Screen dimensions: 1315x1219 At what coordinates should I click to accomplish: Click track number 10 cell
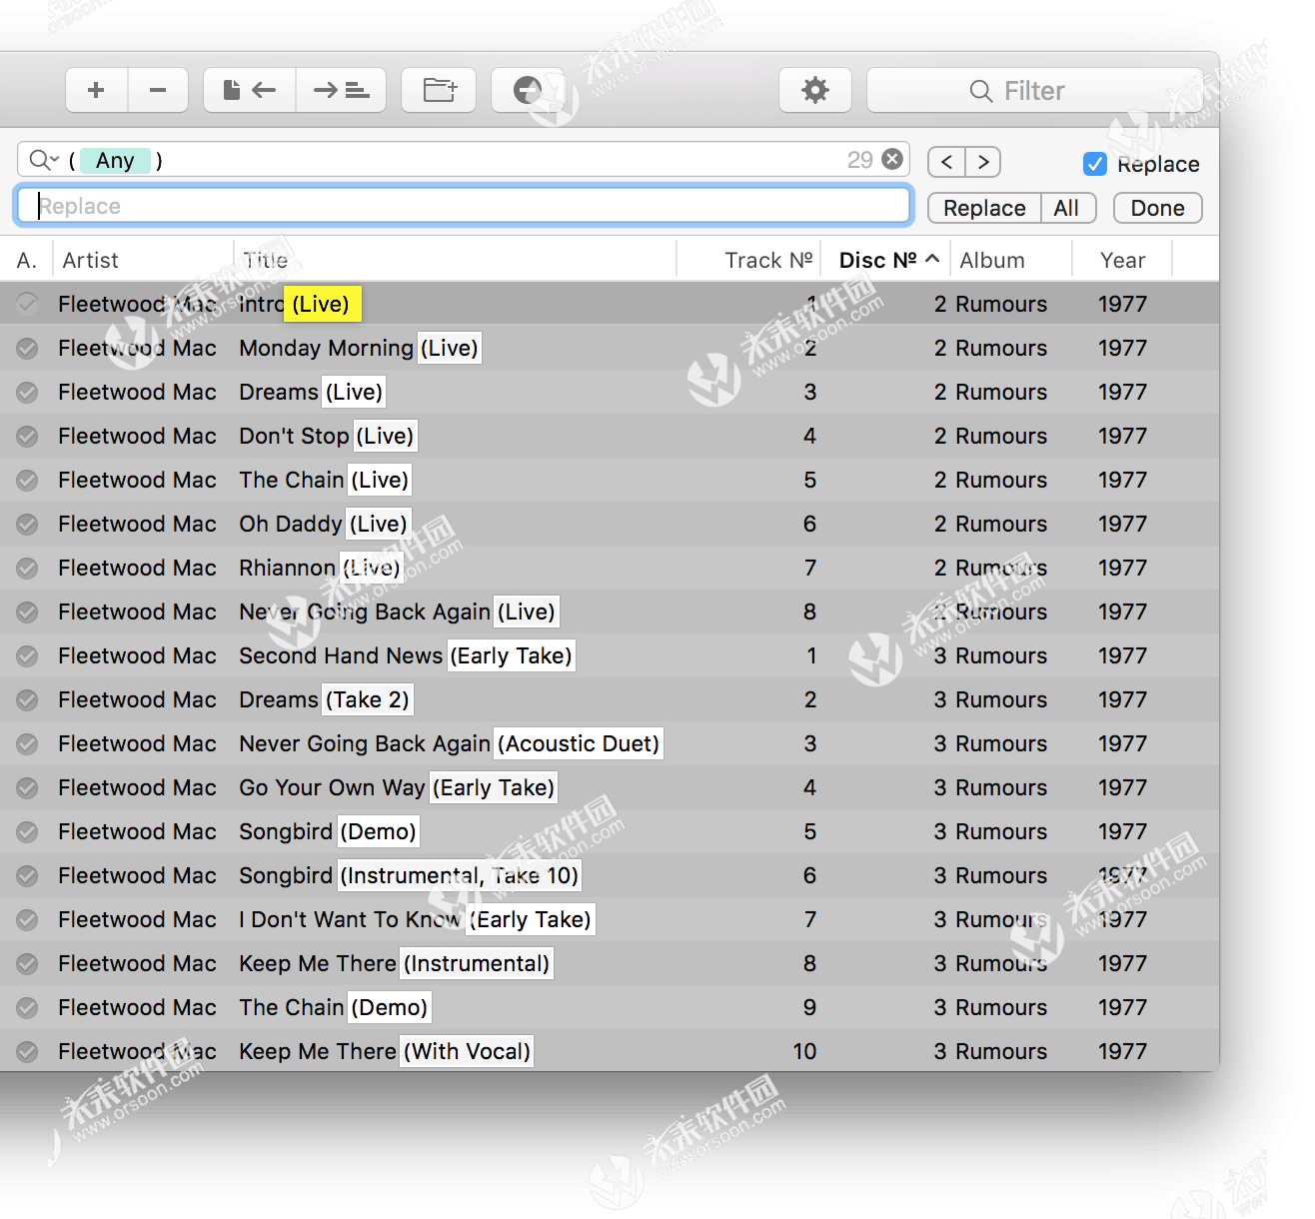coord(804,1051)
